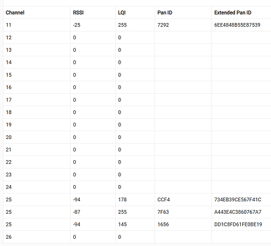Click extended Pan ID A443E4C3860767A7

click(x=238, y=212)
